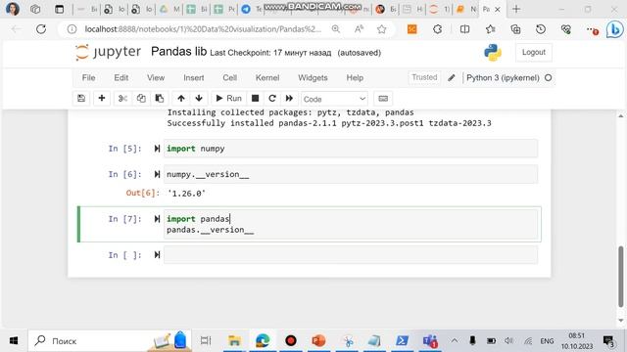Copy selected cells in Jupyter toolbar
The width and height of the screenshot is (627, 352).
[x=141, y=98]
